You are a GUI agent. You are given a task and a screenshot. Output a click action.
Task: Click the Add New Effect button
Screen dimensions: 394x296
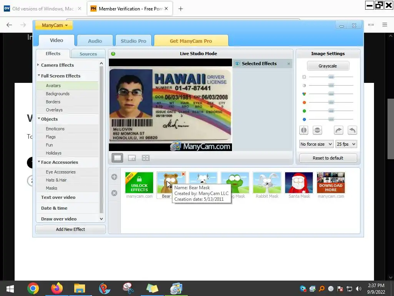tap(70, 229)
